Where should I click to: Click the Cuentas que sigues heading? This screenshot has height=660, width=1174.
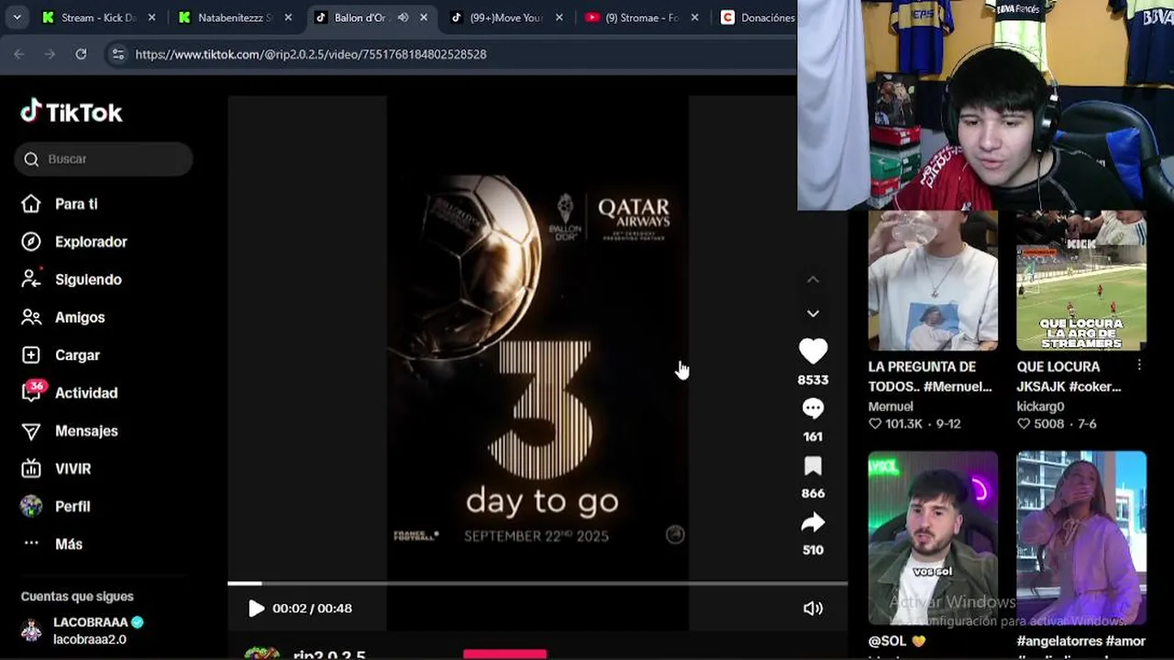coord(77,596)
